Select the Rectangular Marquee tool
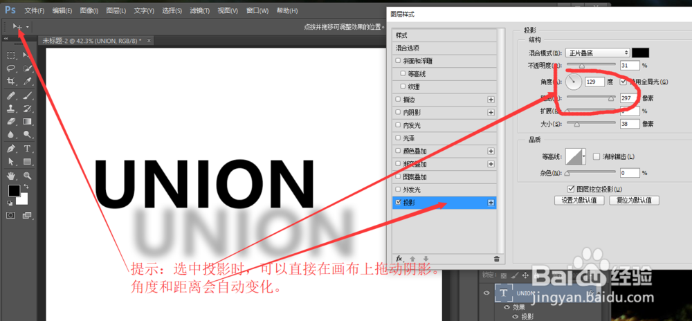 11,55
